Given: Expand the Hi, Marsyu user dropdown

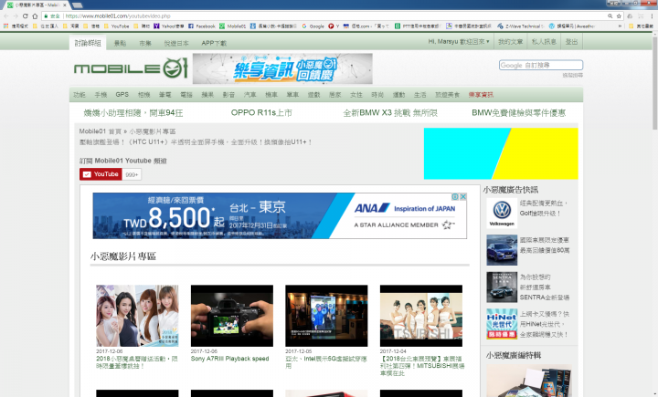Looking at the screenshot, I should (458, 41).
